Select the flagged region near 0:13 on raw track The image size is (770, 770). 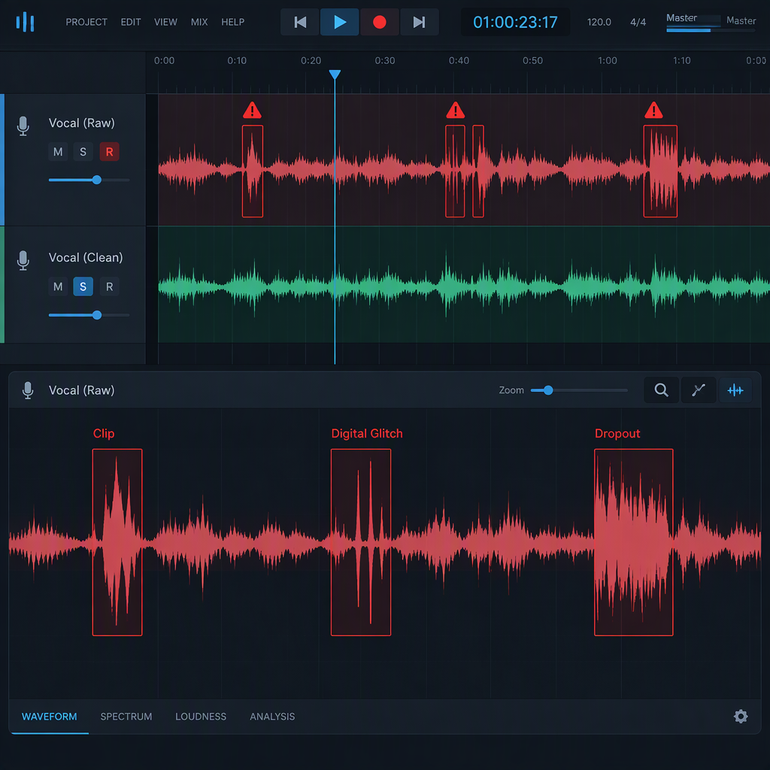(253, 171)
